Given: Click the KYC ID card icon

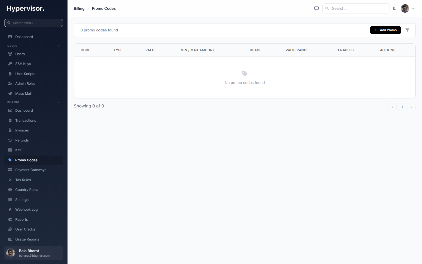Looking at the screenshot, I should point(10,150).
